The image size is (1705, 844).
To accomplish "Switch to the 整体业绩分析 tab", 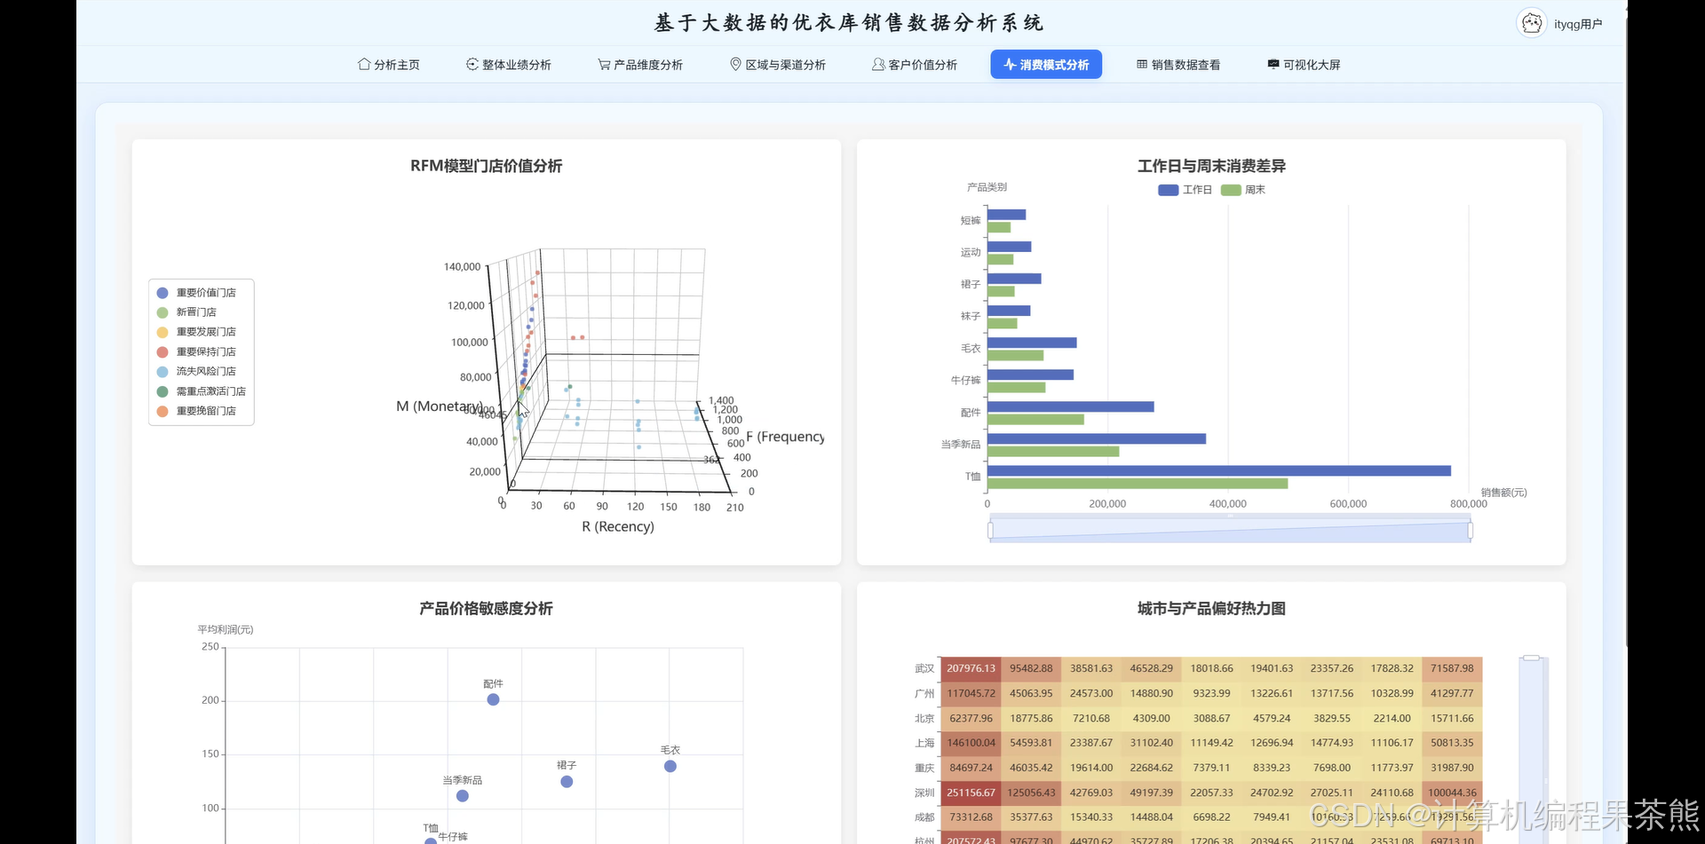I will (509, 64).
